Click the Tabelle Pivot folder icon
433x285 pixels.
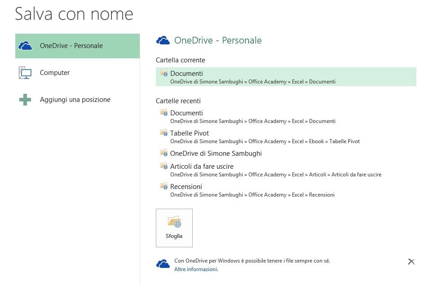164,132
